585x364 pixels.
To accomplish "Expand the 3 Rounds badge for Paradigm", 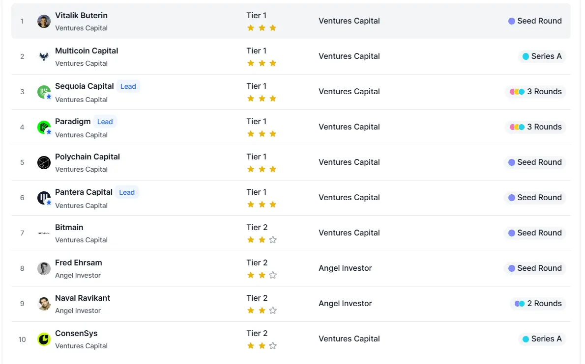I will click(x=536, y=127).
